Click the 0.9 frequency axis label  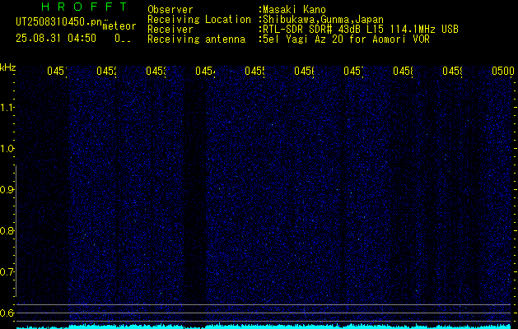pyautogui.click(x=7, y=190)
